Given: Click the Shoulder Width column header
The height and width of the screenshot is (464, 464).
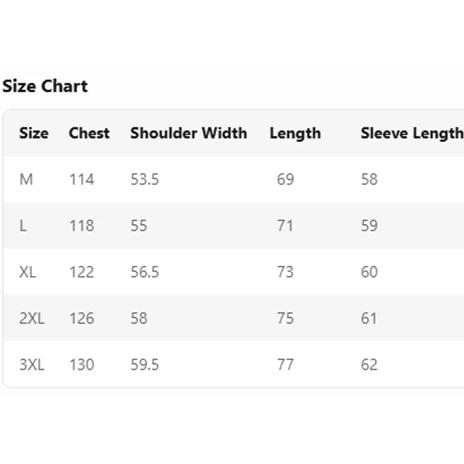Looking at the screenshot, I should tap(188, 133).
